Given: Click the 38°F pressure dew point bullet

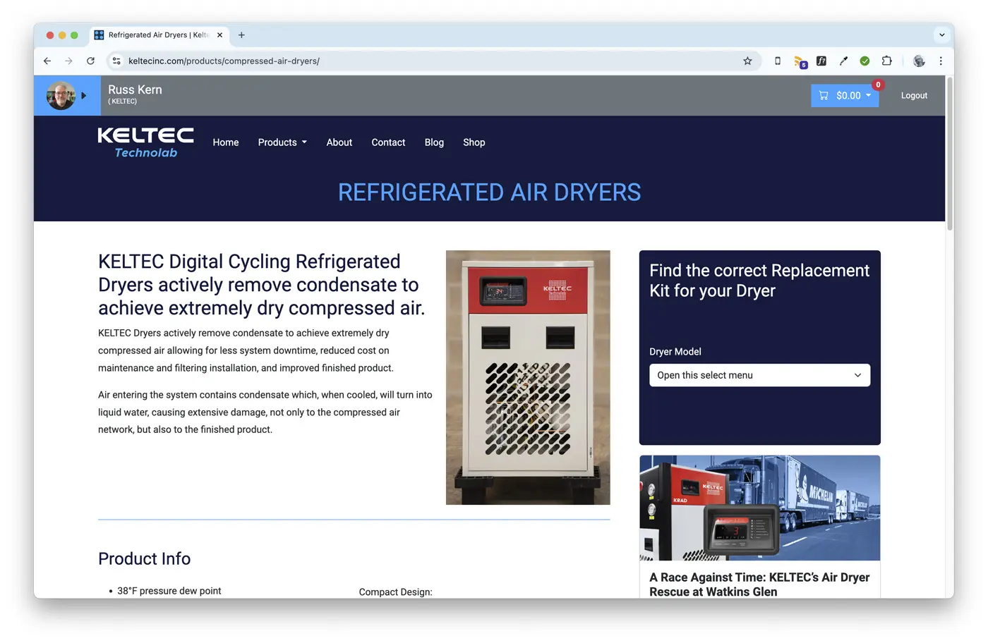Looking at the screenshot, I should tap(169, 591).
